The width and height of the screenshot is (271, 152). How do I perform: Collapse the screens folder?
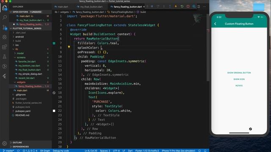[x=21, y=57]
